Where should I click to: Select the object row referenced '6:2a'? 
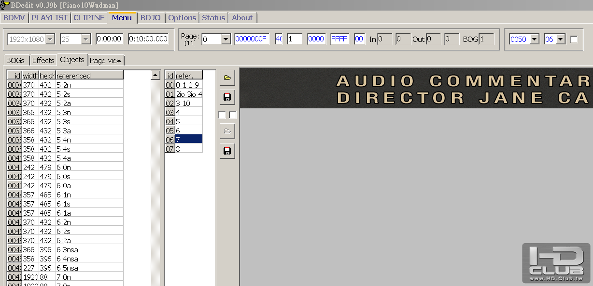click(65, 240)
